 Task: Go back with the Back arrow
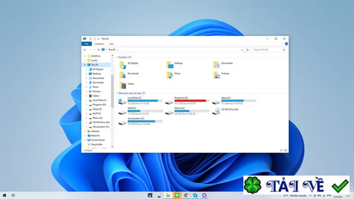pyautogui.click(x=85, y=50)
